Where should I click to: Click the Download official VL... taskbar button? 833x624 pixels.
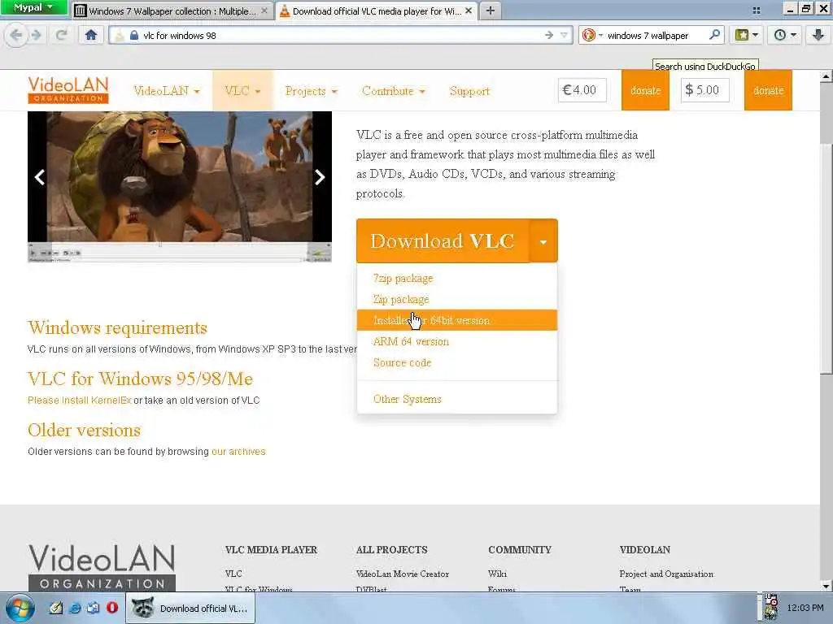pyautogui.click(x=190, y=608)
